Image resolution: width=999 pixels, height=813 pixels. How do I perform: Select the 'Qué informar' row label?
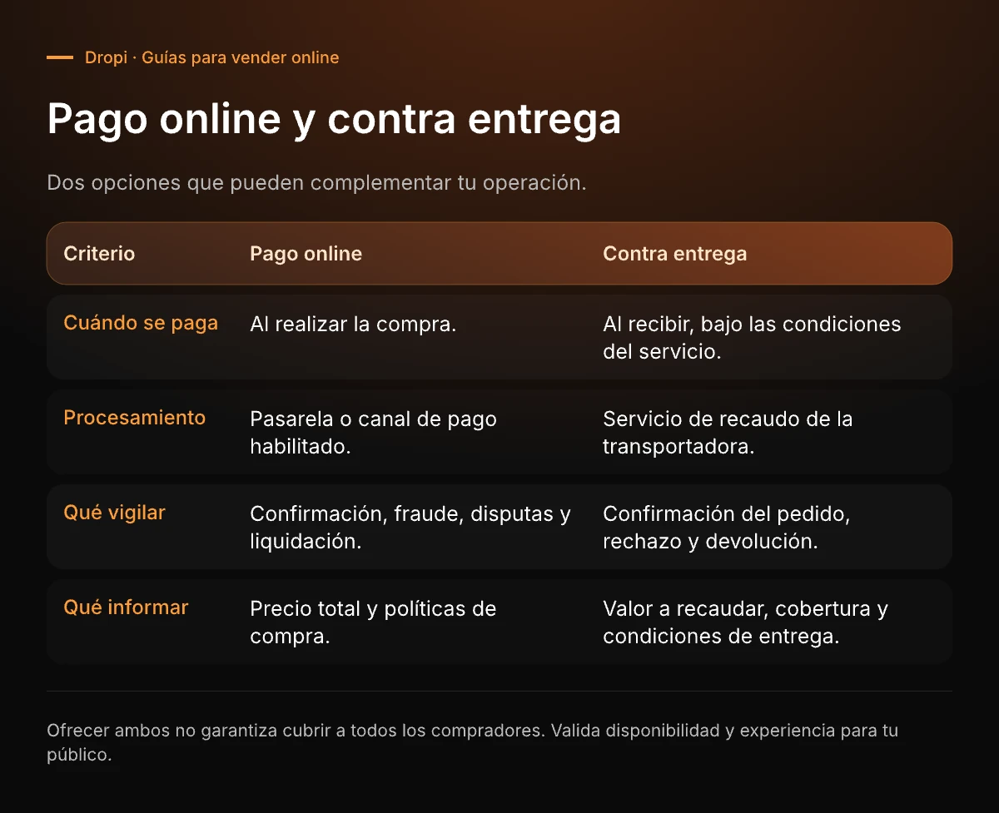[x=126, y=607]
